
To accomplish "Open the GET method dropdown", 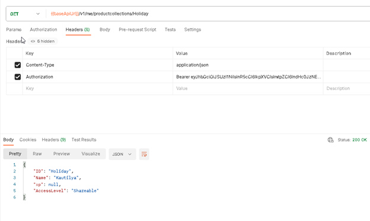I will point(25,14).
